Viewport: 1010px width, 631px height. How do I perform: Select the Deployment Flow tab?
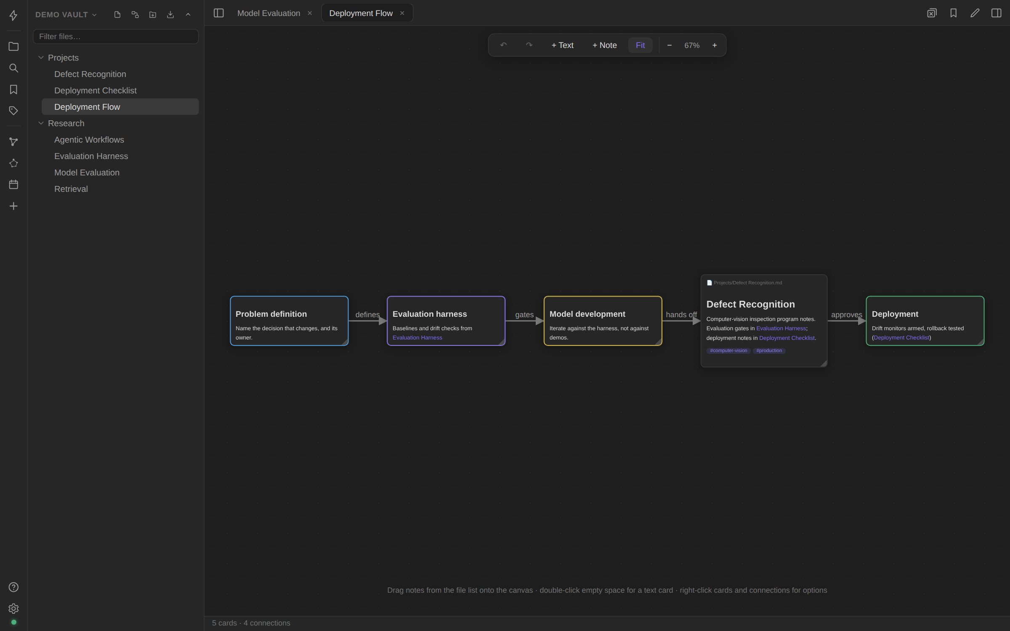click(361, 13)
